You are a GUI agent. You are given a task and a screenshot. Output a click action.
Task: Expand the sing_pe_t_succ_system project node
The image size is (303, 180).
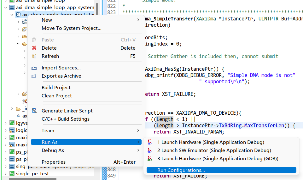pos(6,166)
